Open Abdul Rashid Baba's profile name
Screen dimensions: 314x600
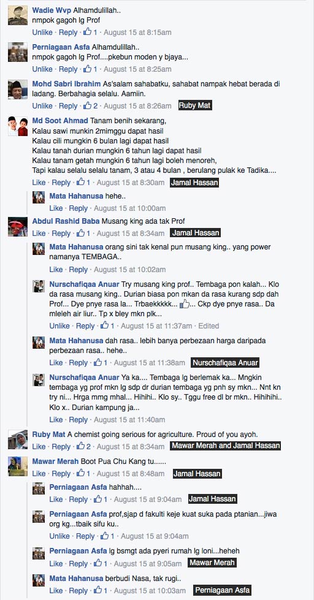pos(66,221)
